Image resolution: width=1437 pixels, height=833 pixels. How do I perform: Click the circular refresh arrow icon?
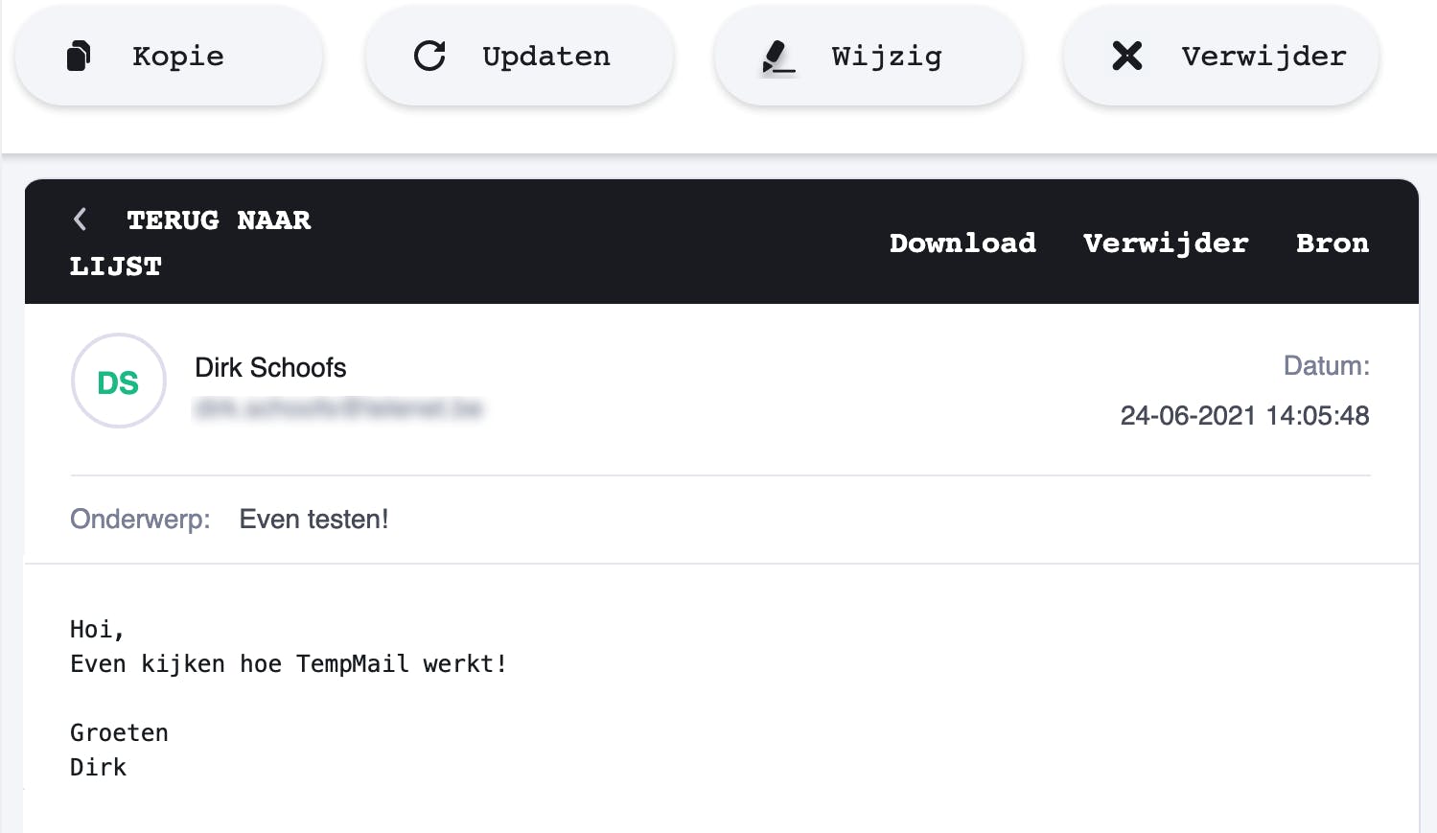coord(429,57)
